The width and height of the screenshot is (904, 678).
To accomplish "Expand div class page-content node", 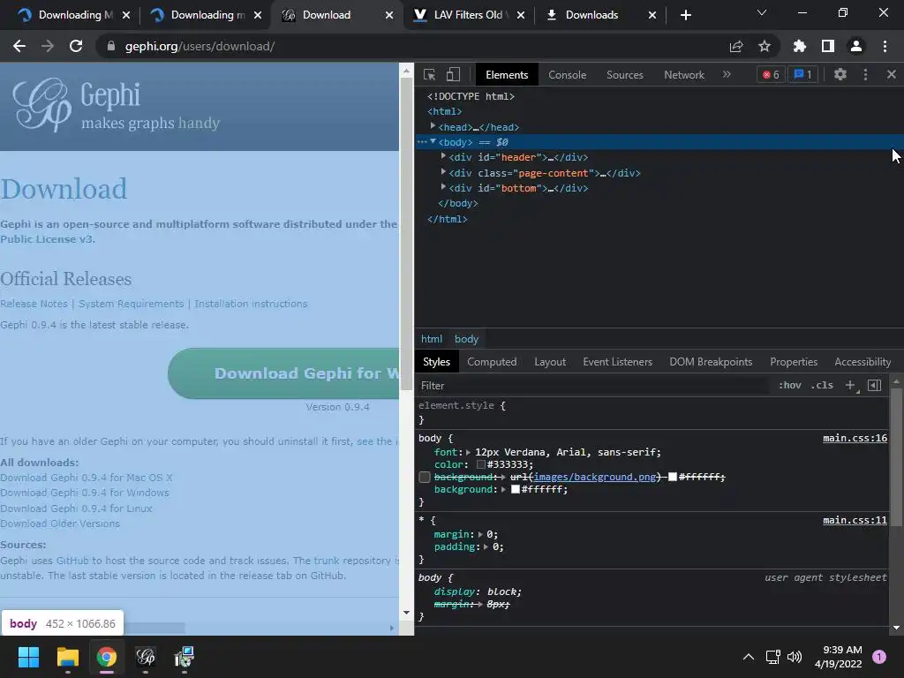I will tap(443, 172).
